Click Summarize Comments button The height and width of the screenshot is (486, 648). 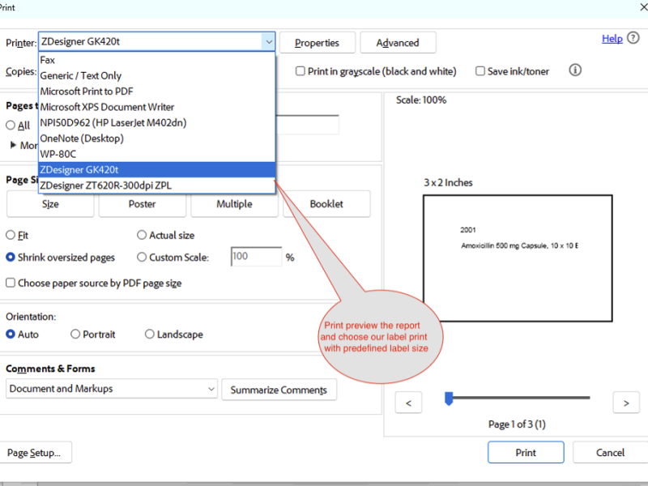(x=279, y=390)
